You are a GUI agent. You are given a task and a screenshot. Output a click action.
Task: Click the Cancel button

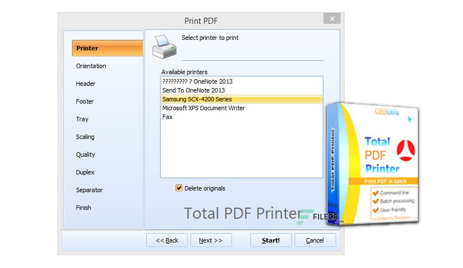point(315,240)
